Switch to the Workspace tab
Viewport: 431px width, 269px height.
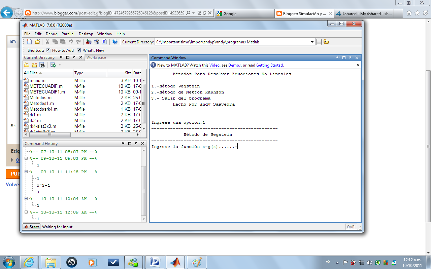click(x=96, y=57)
